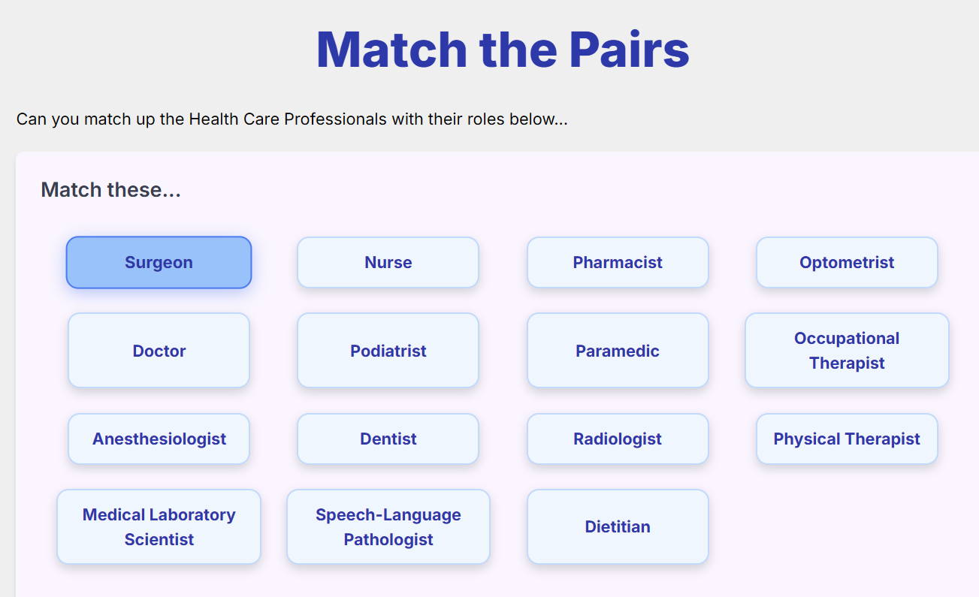Choose the Pharmacist option
This screenshot has height=597, width=979.
(x=618, y=263)
